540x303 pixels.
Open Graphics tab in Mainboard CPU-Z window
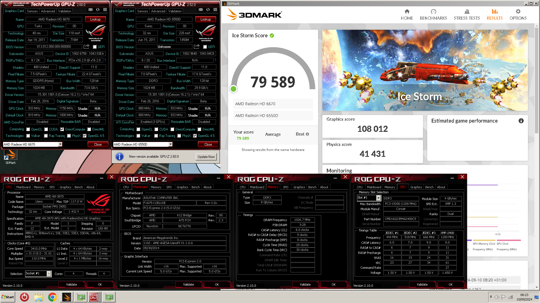click(x=183, y=187)
